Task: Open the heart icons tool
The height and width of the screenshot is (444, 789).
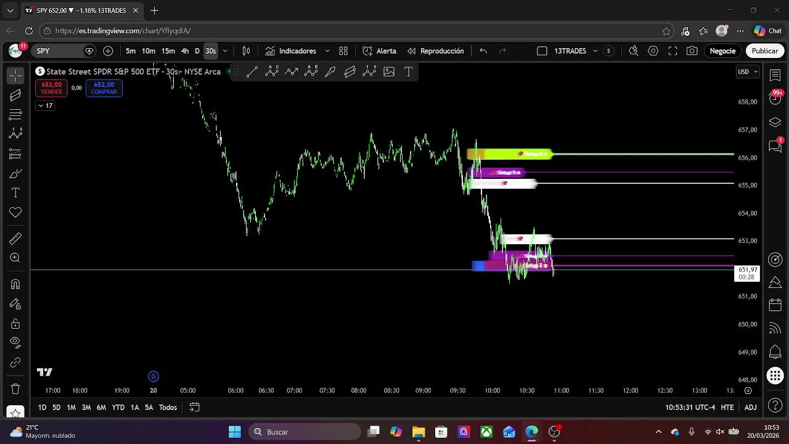Action: tap(15, 213)
